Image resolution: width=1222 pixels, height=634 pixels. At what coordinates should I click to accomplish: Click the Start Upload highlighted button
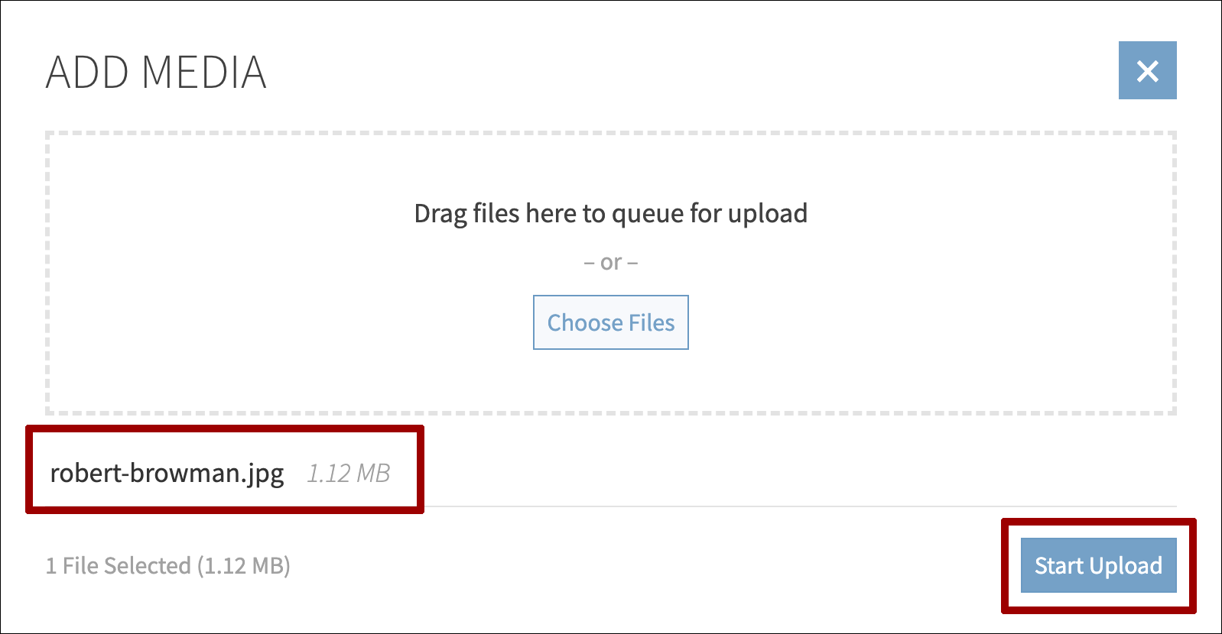(x=1098, y=566)
